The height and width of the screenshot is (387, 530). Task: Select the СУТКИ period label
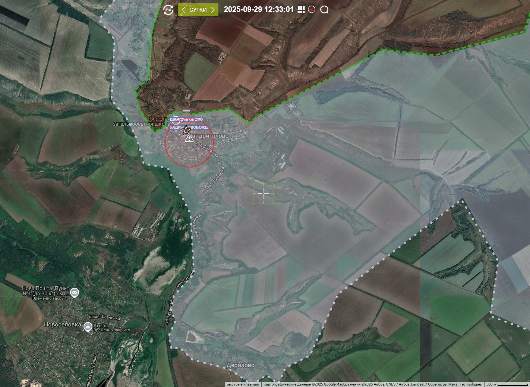coord(198,10)
